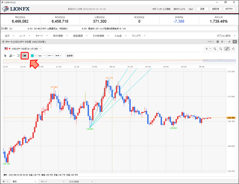239x184 pixels.
Task: Open the line color dropdown arrow
Action: click(35, 56)
